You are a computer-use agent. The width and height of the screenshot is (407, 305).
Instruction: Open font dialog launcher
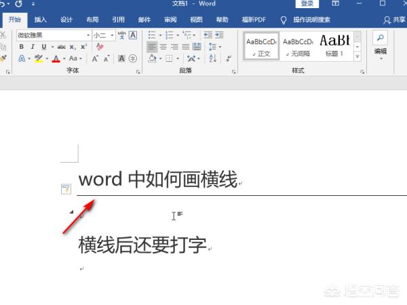click(x=138, y=72)
